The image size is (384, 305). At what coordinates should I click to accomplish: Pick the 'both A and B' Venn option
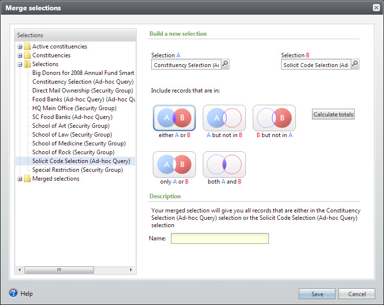tap(224, 164)
